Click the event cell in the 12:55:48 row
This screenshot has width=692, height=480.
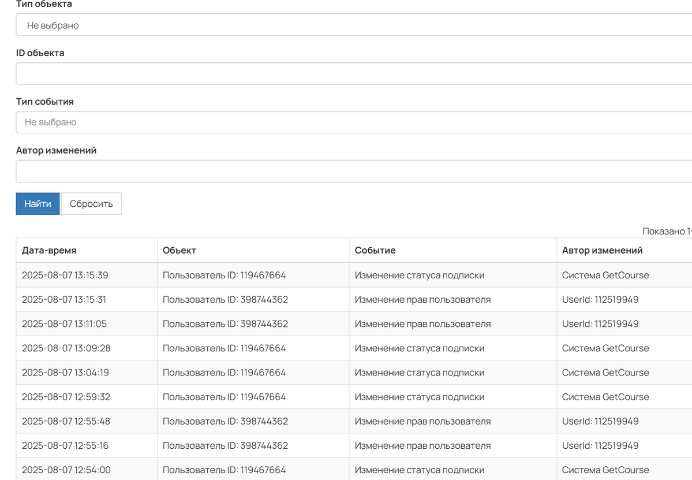(x=422, y=421)
